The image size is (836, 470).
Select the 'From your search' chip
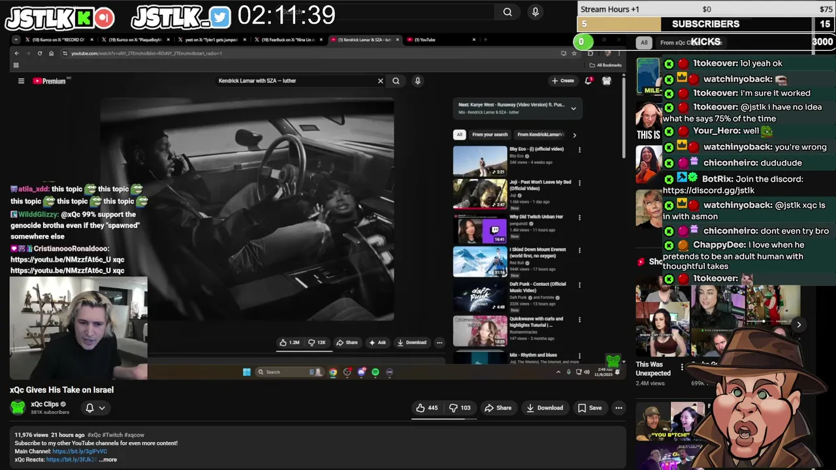pos(490,134)
